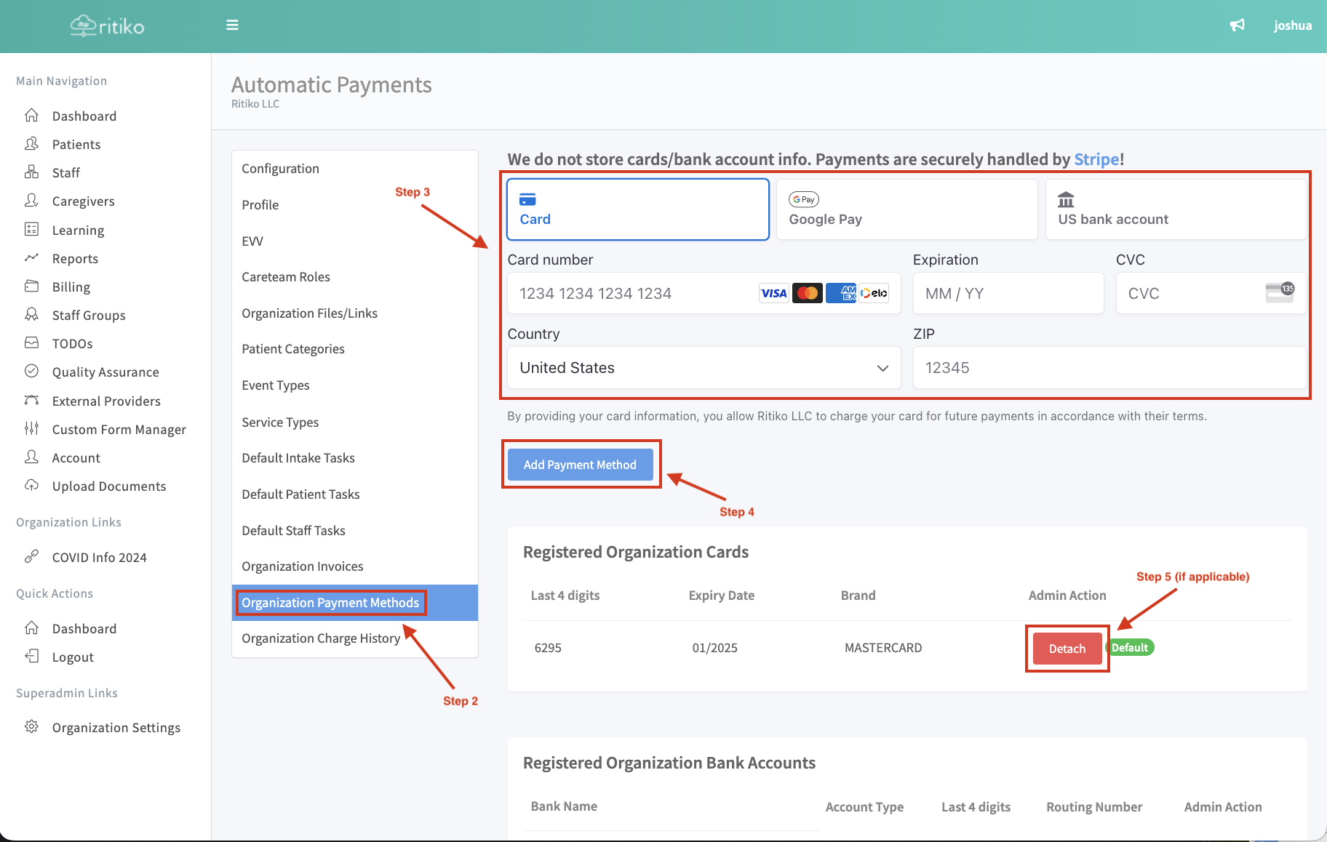
Task: Click the Organization Settings gear icon
Action: coord(31,727)
